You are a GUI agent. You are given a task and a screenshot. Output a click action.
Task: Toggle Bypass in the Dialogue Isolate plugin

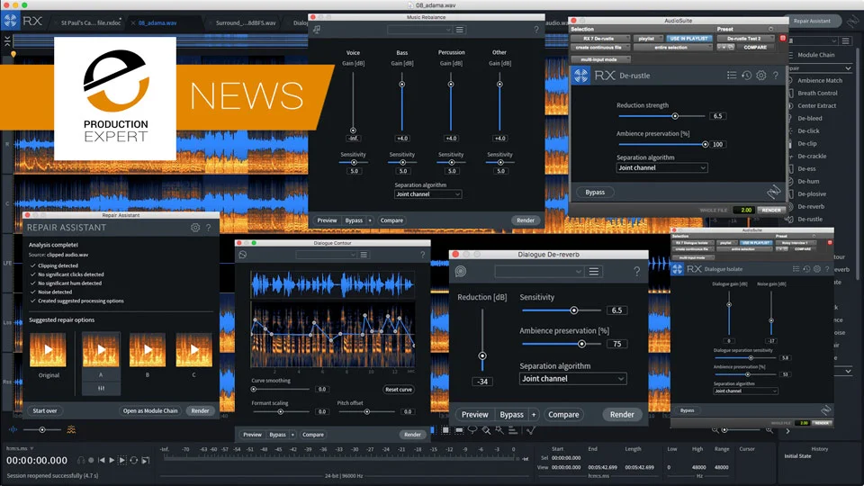[x=687, y=410]
